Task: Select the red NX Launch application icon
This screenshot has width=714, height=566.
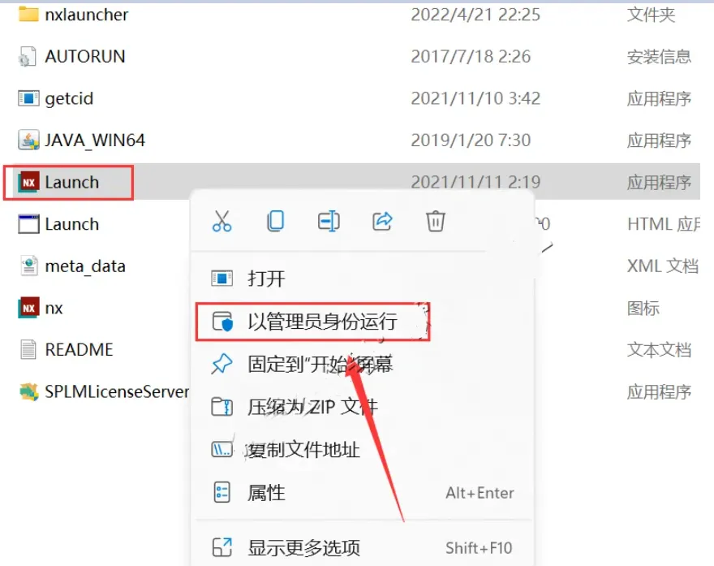Action: point(28,182)
